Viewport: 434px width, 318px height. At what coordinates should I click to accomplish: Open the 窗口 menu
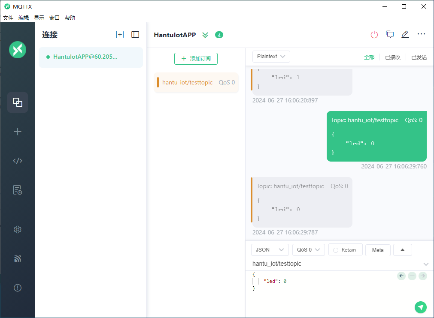(54, 18)
